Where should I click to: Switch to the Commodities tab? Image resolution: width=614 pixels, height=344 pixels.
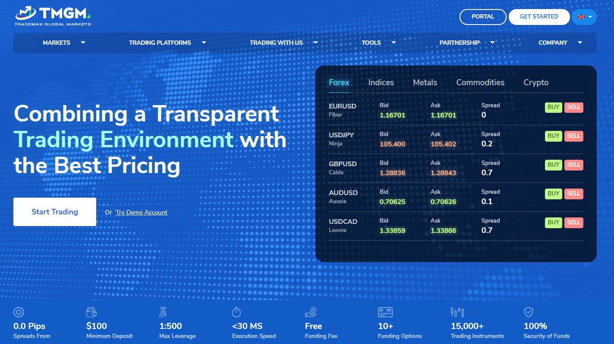480,82
